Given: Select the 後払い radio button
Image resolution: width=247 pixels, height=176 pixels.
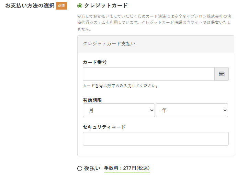Looking at the screenshot, I should tap(80, 168).
